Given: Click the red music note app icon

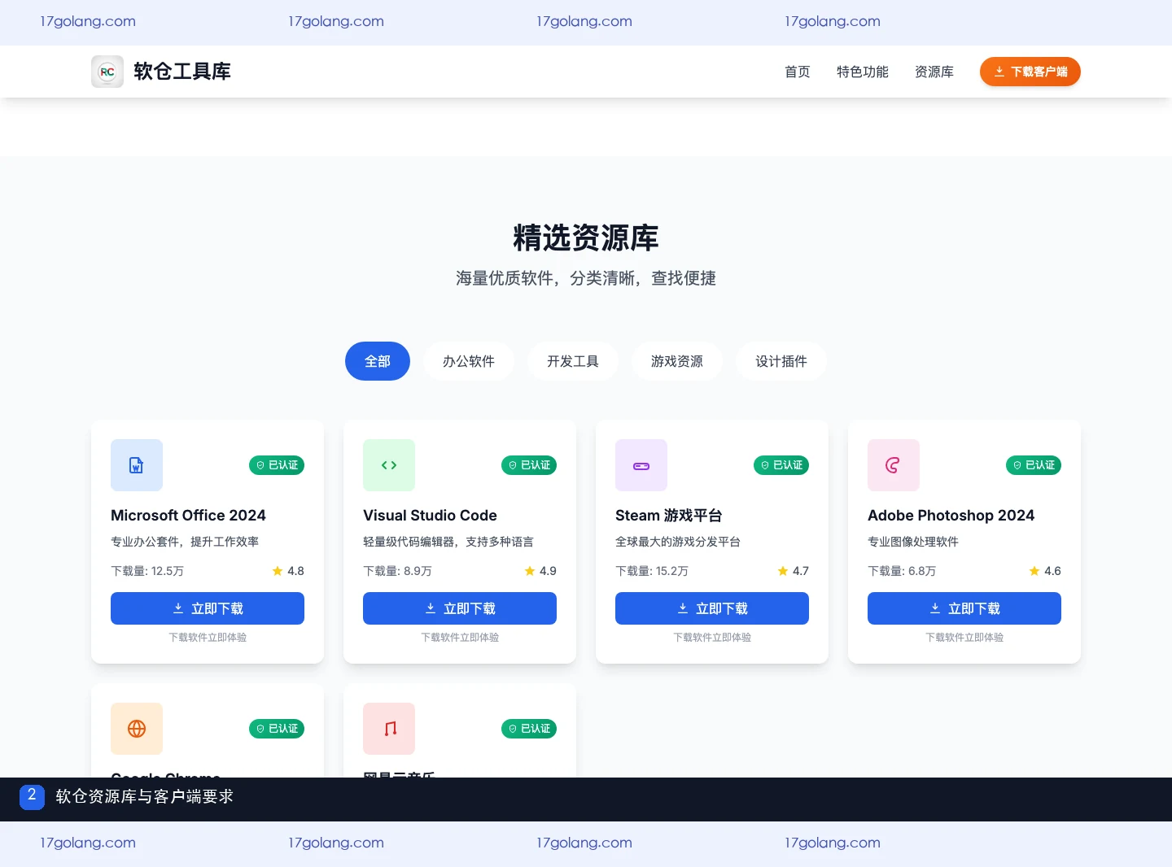Looking at the screenshot, I should [389, 729].
